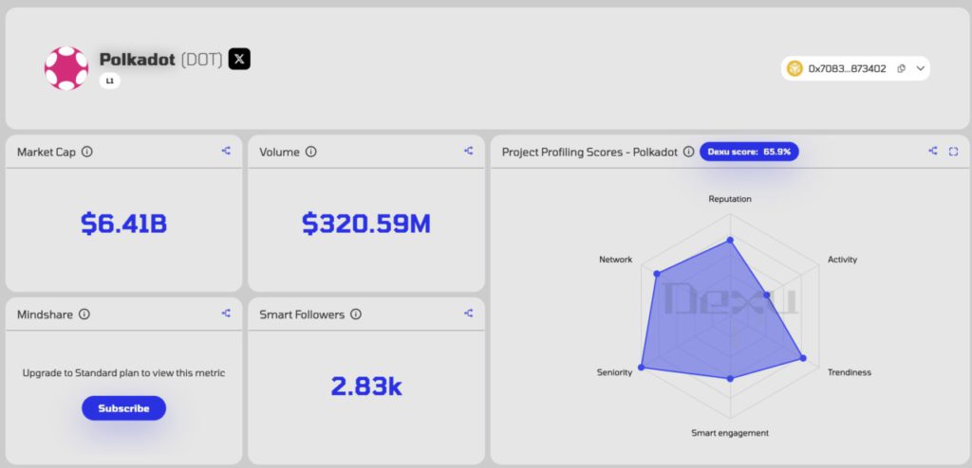Share the Volume card
972x468 pixels.
(x=469, y=151)
